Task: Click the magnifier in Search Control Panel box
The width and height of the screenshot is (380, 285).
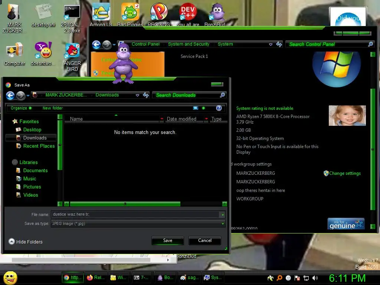Action: coord(370,44)
